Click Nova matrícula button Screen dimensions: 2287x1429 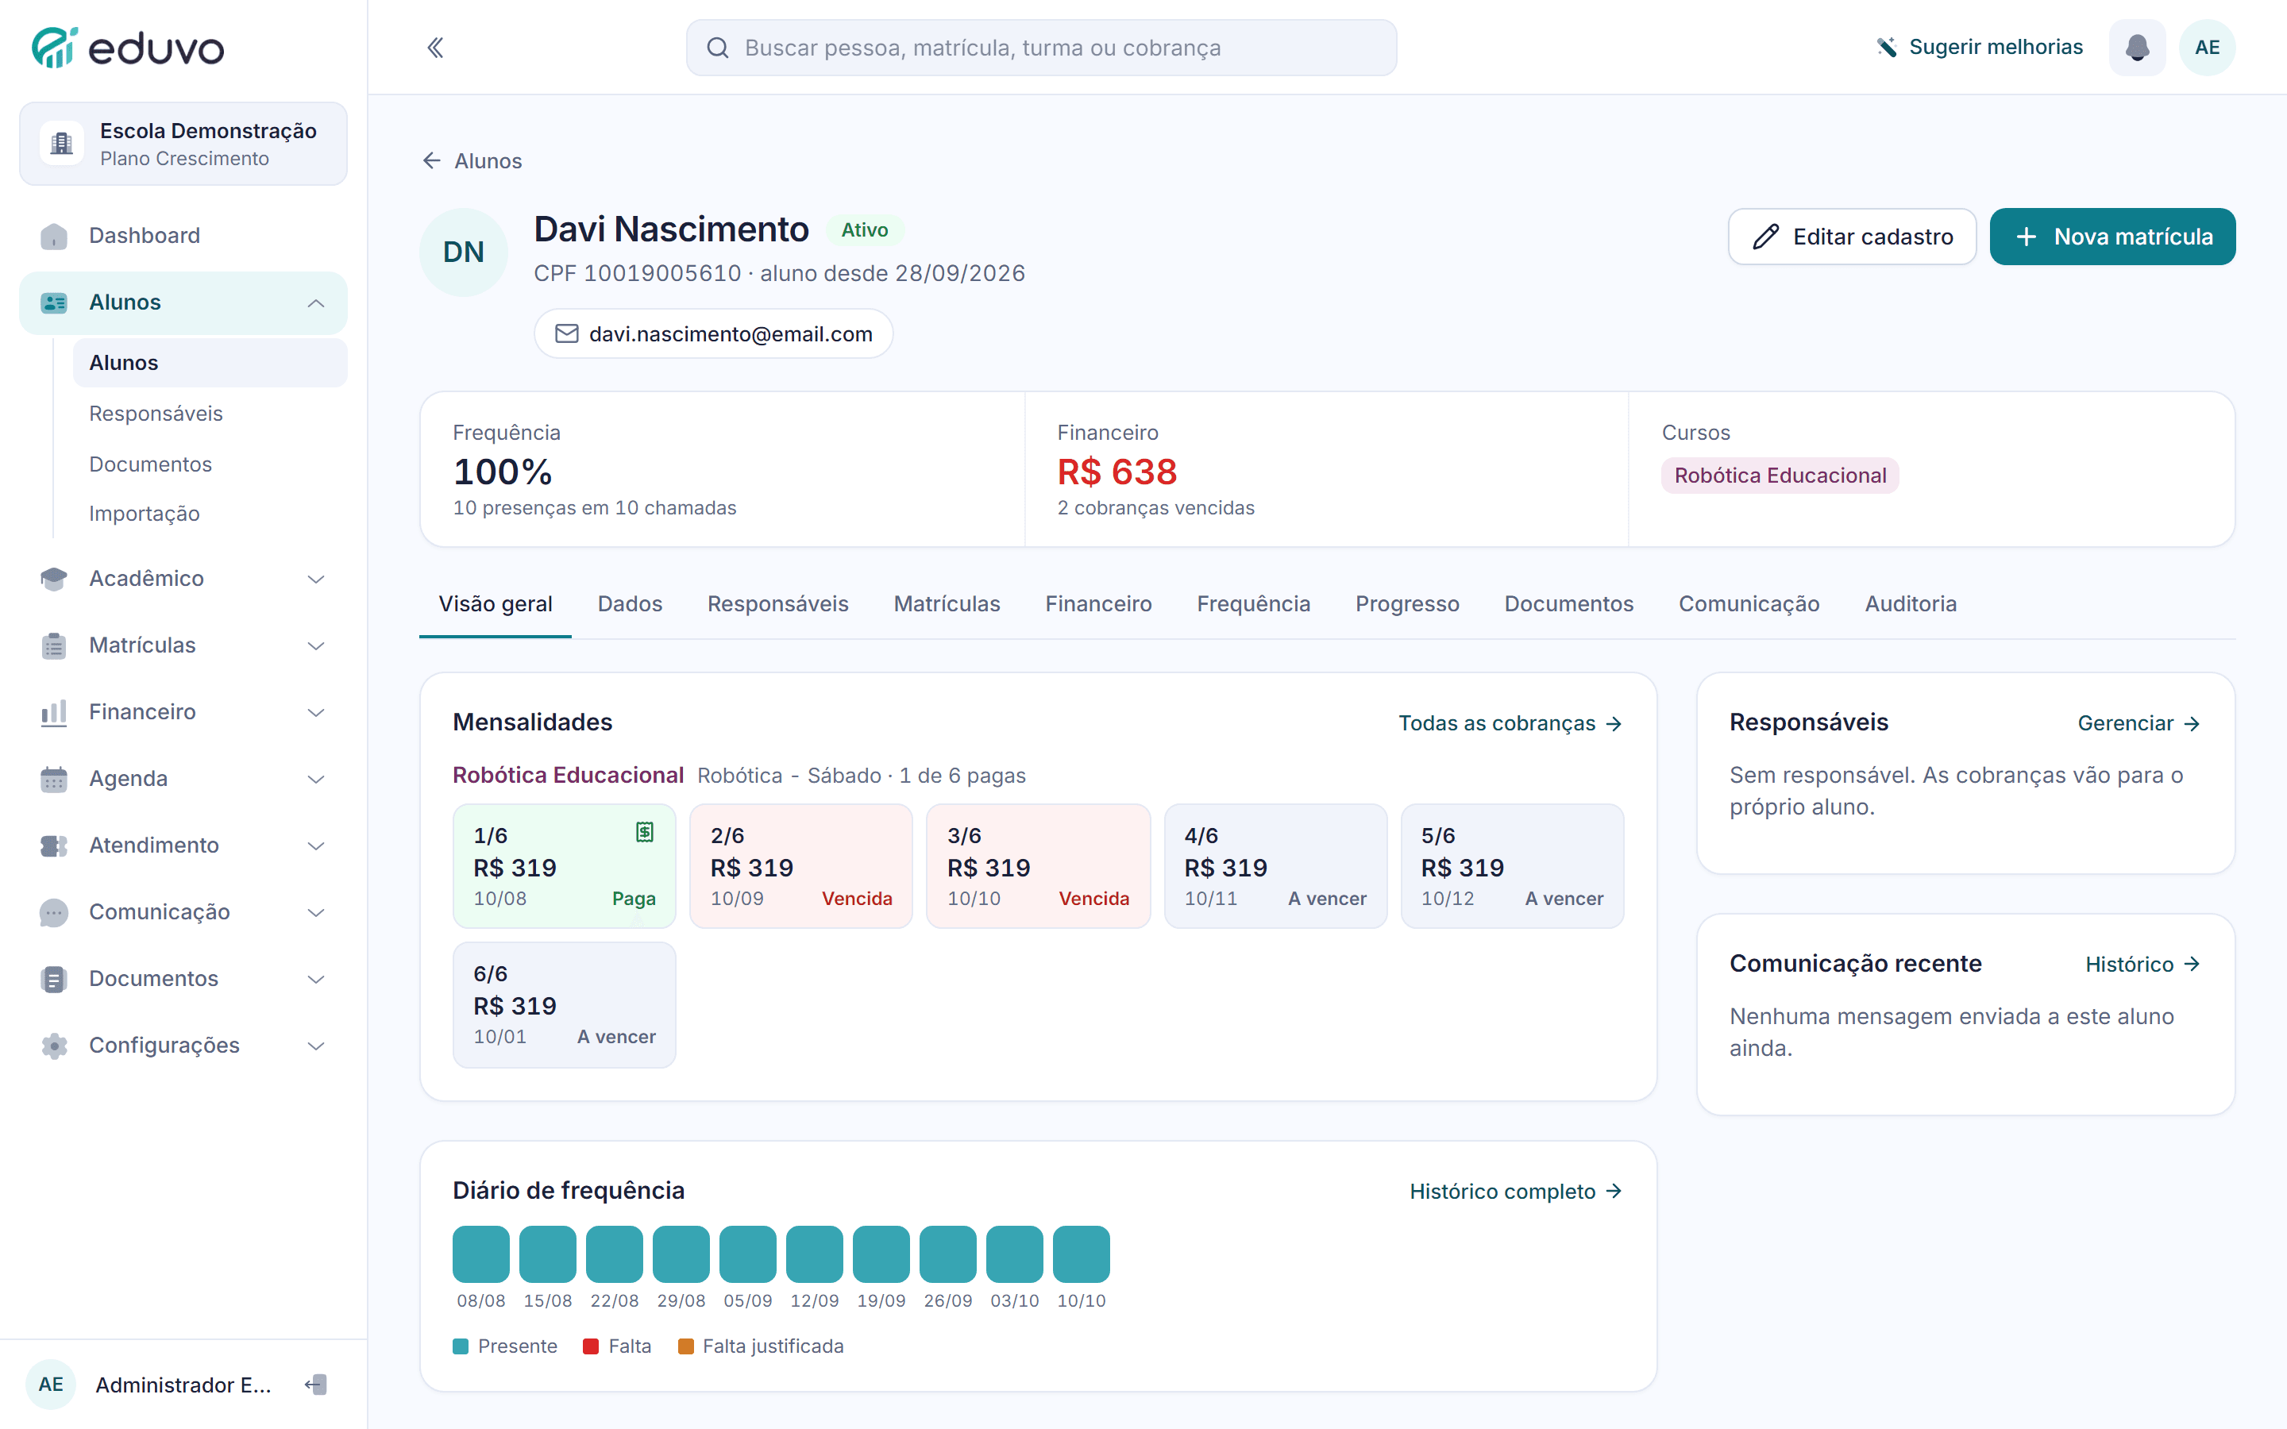pyautogui.click(x=2112, y=237)
